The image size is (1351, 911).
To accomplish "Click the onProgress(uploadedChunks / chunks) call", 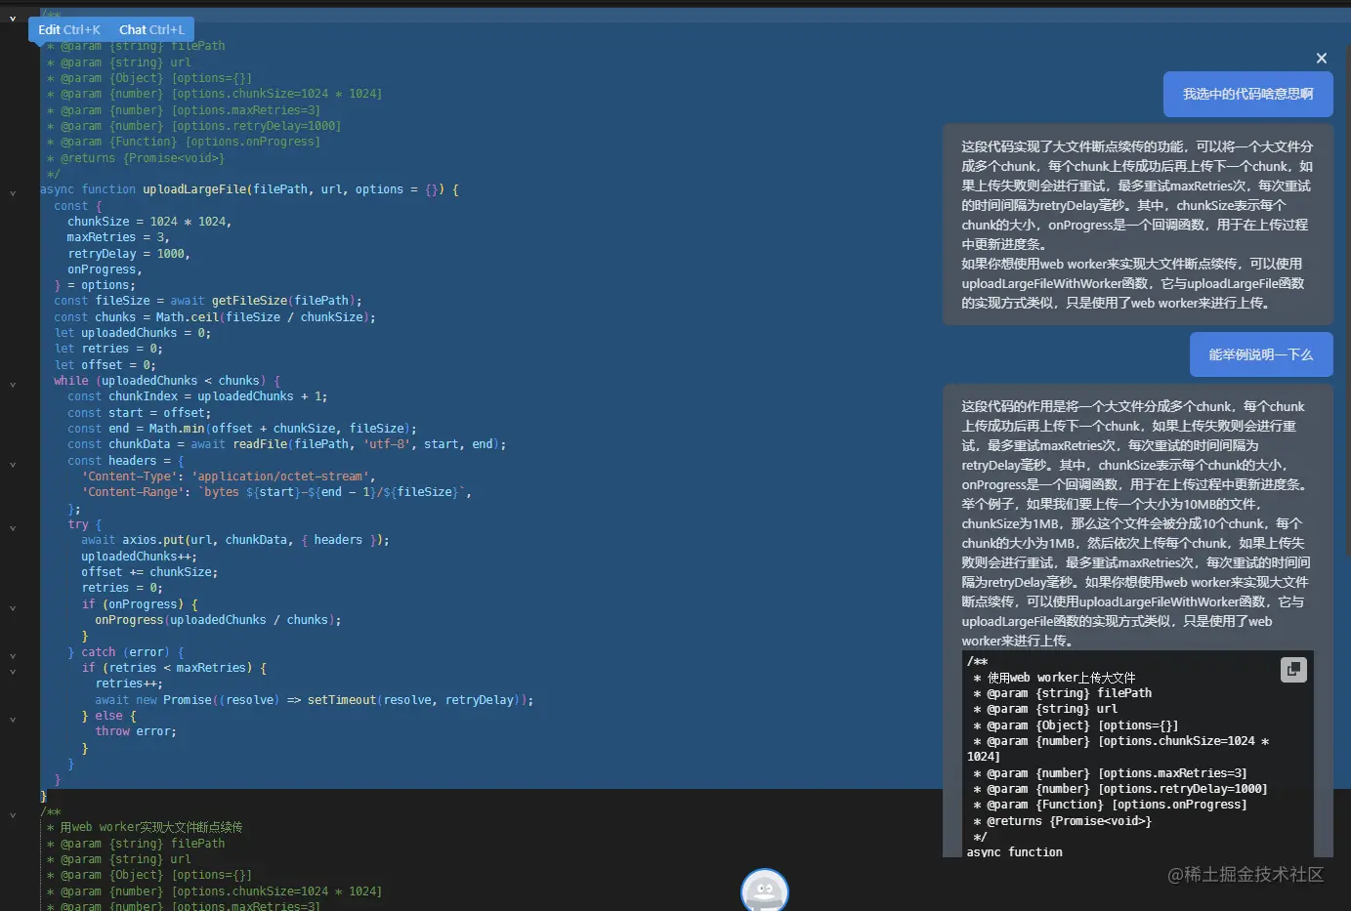I will coord(218,620).
